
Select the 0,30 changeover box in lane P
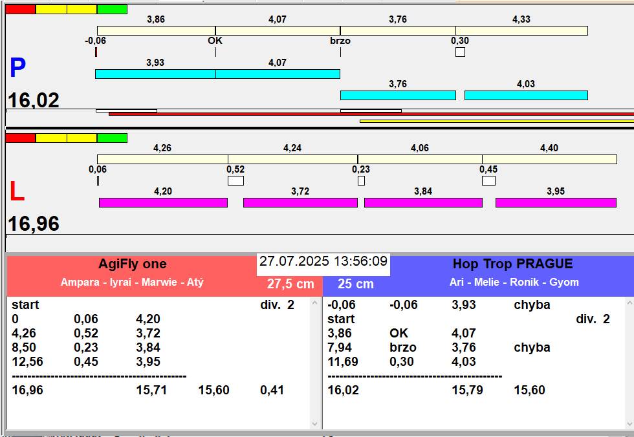point(460,52)
